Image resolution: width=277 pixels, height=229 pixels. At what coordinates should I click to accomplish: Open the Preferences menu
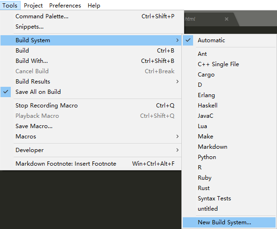[x=65, y=6]
